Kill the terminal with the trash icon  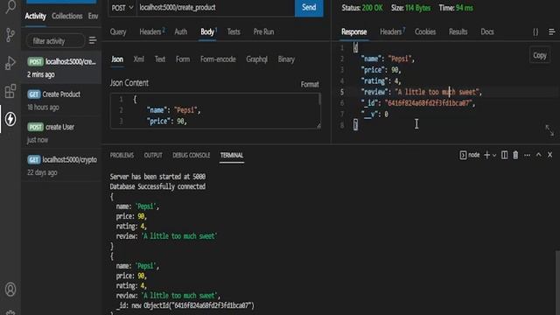[515, 155]
